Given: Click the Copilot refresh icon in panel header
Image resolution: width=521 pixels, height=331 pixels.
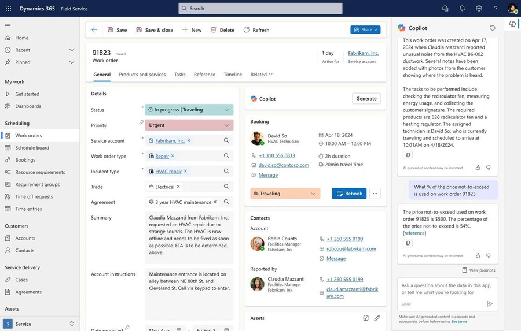Looking at the screenshot, I should [493, 28].
